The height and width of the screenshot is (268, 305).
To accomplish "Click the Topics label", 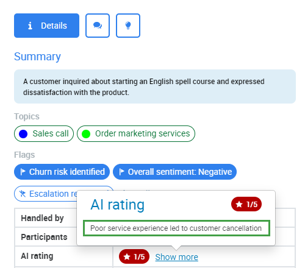I will (x=27, y=116).
